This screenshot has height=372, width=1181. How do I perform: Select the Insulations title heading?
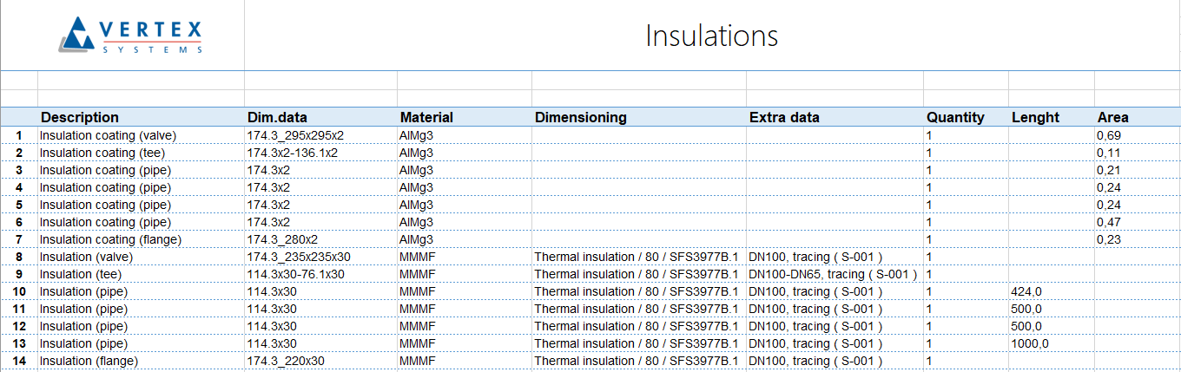[711, 36]
